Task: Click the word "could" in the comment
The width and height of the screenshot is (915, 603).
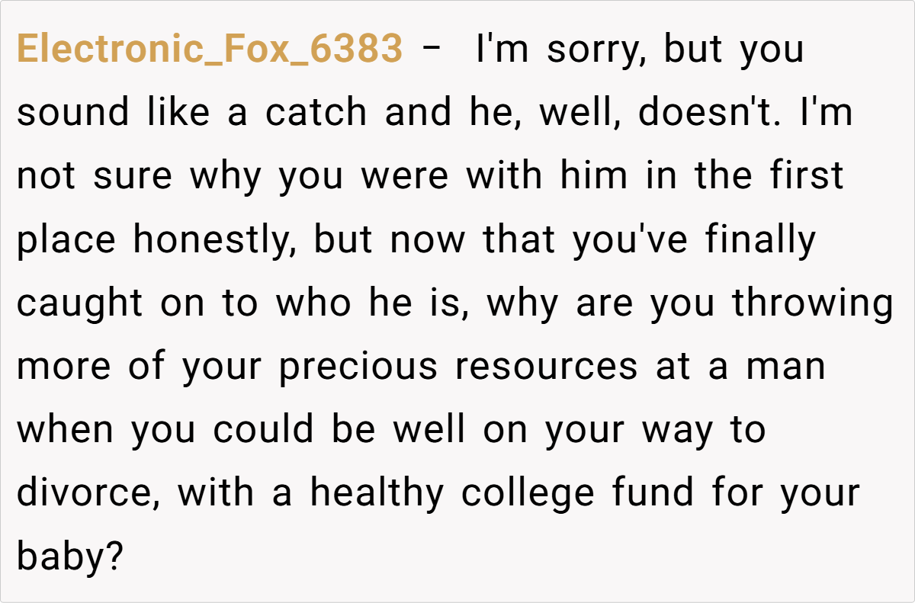Action: (x=265, y=430)
